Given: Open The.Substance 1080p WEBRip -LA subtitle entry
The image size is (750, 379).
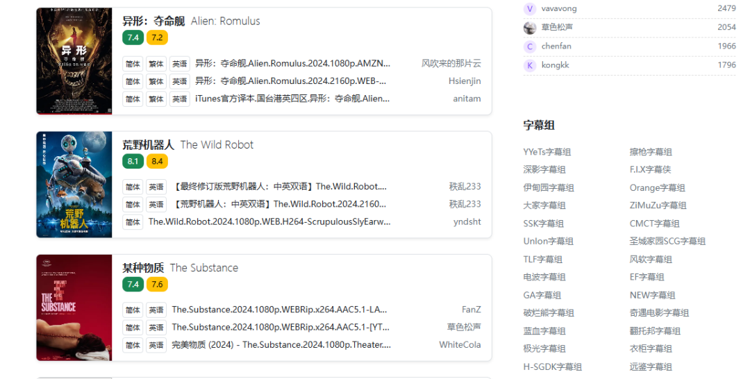Looking at the screenshot, I should coord(279,310).
